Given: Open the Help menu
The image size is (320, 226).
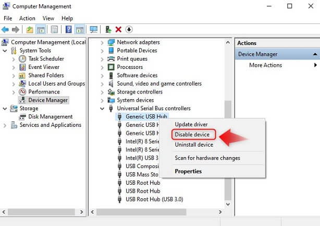Looking at the screenshot, I should tap(67, 18).
